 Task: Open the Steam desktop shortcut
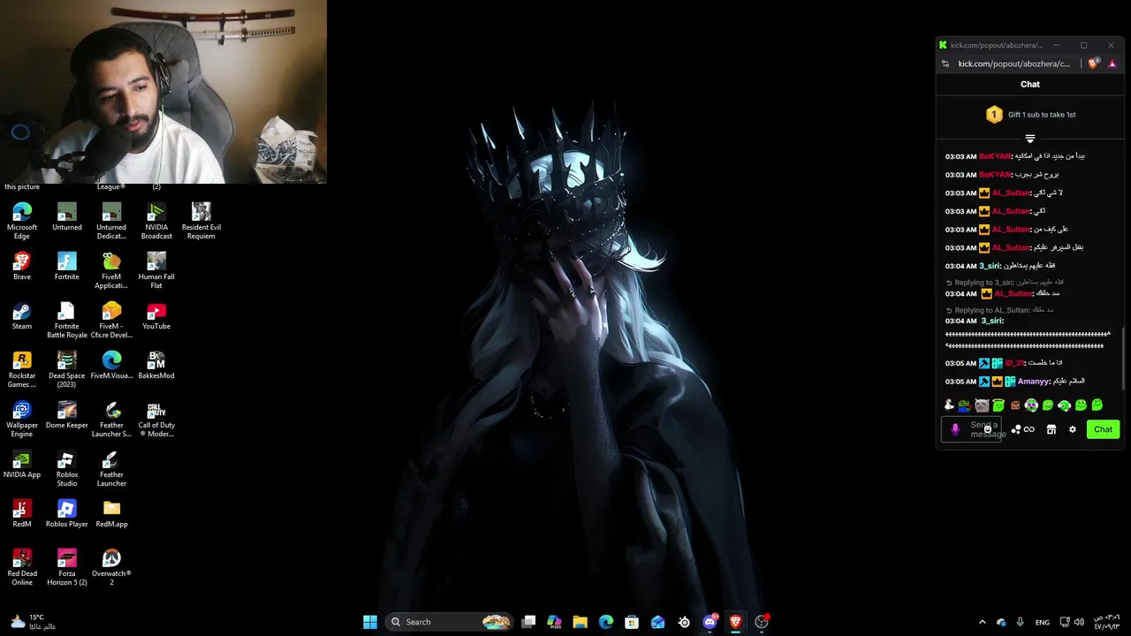(22, 316)
